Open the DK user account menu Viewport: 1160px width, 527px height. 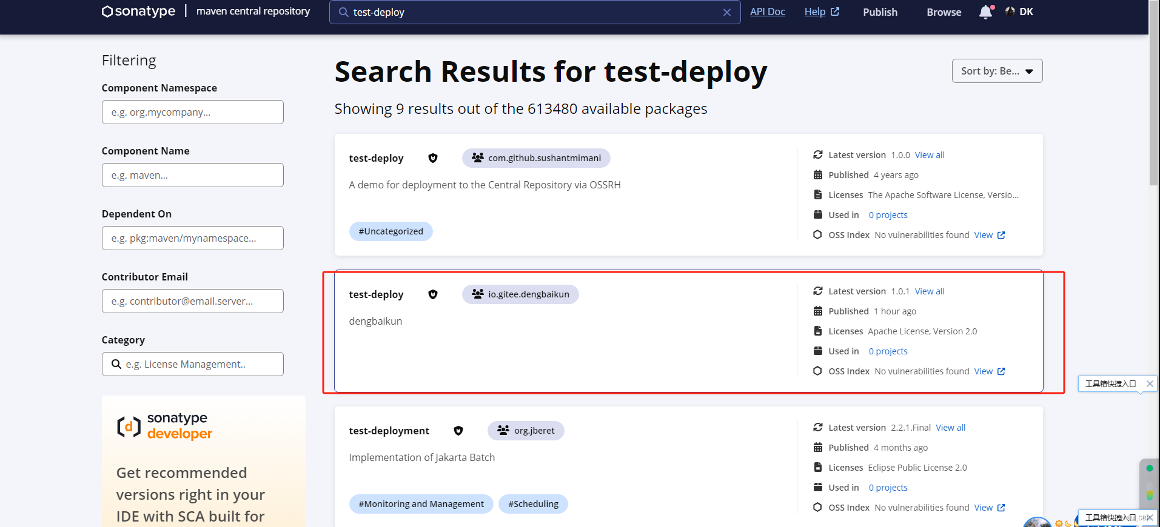[x=1019, y=12]
